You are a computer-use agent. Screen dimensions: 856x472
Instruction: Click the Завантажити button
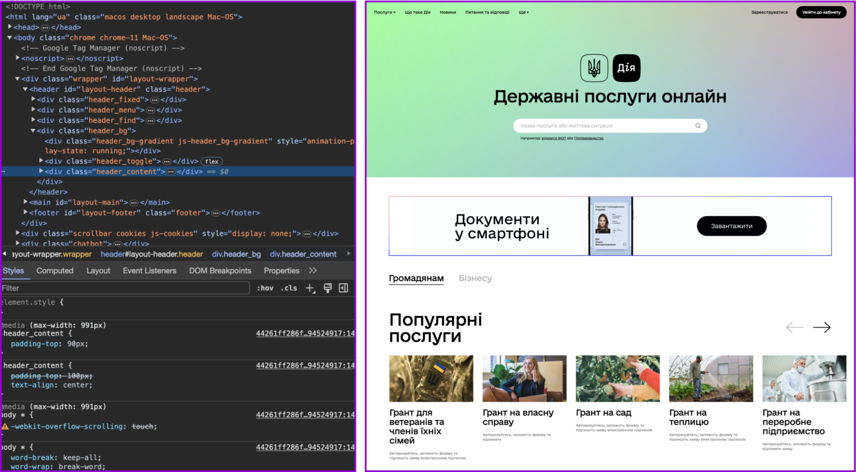[731, 226]
